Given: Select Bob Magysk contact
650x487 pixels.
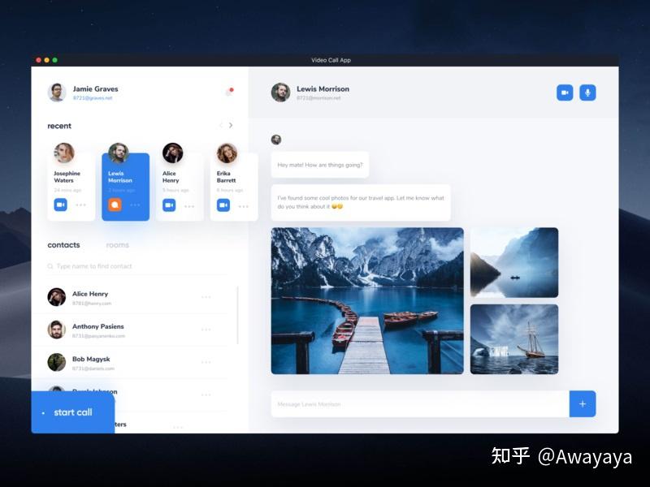Looking at the screenshot, I should point(129,363).
